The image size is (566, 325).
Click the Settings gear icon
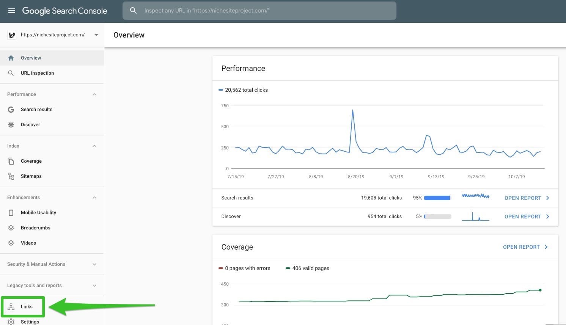pos(11,322)
